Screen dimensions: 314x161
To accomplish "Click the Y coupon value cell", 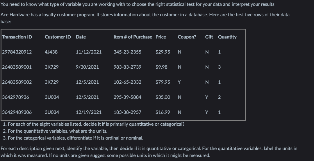I will coord(179,82).
